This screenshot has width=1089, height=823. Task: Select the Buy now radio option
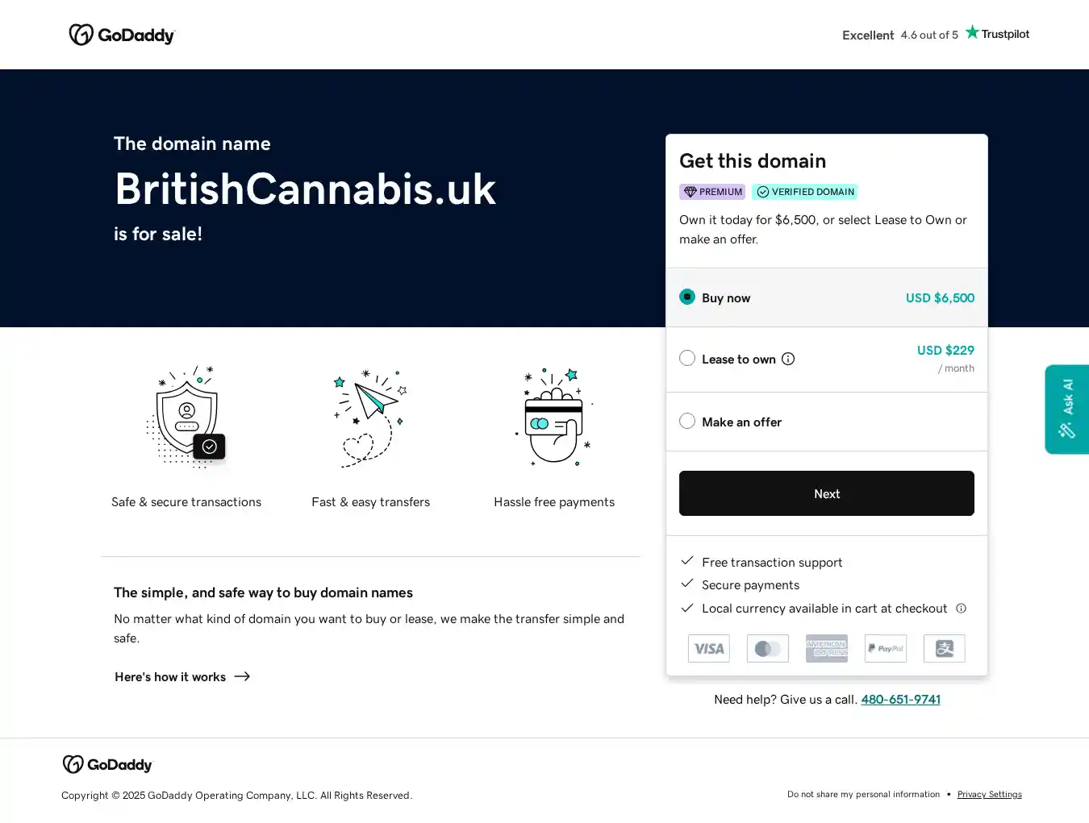(x=687, y=297)
